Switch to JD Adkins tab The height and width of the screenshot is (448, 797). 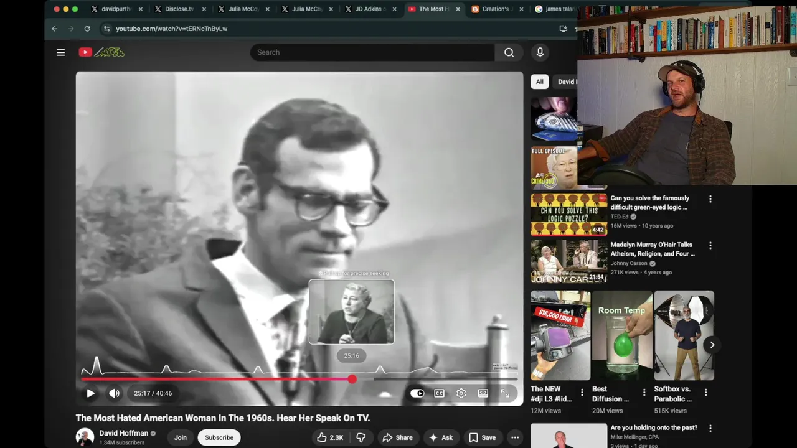click(370, 9)
